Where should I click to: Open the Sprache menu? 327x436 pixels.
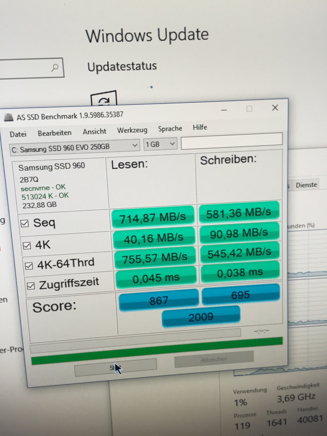click(x=170, y=129)
